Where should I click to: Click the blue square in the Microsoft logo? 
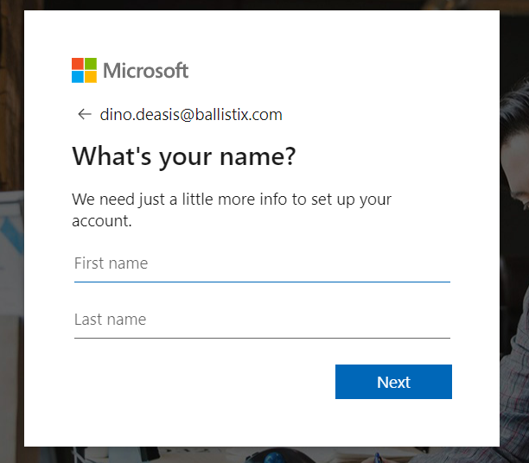point(78,77)
